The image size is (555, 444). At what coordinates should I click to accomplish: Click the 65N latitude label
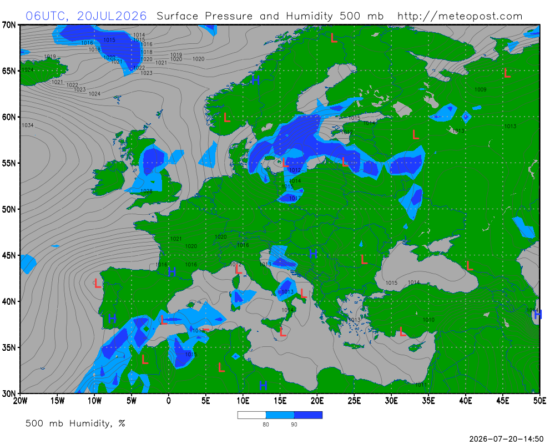click(x=9, y=71)
